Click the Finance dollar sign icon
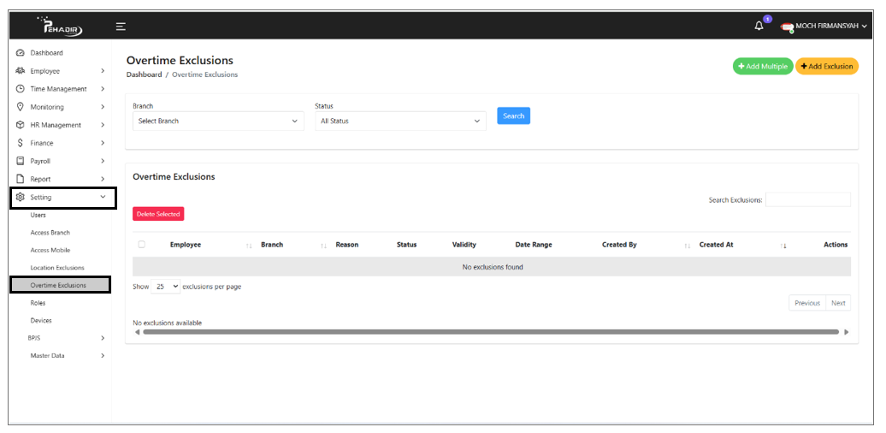Screen dimensions: 886x433 21,143
